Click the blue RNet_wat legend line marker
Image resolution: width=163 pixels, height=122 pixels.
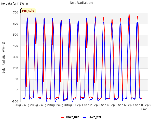[85, 117]
